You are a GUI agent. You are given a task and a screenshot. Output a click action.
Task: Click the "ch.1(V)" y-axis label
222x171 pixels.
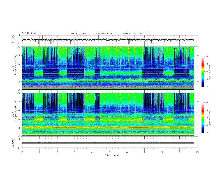click(13, 40)
